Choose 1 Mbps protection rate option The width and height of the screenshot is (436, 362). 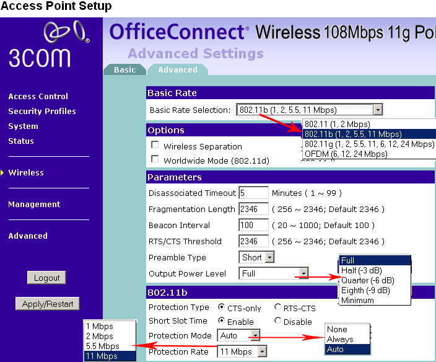pos(110,326)
